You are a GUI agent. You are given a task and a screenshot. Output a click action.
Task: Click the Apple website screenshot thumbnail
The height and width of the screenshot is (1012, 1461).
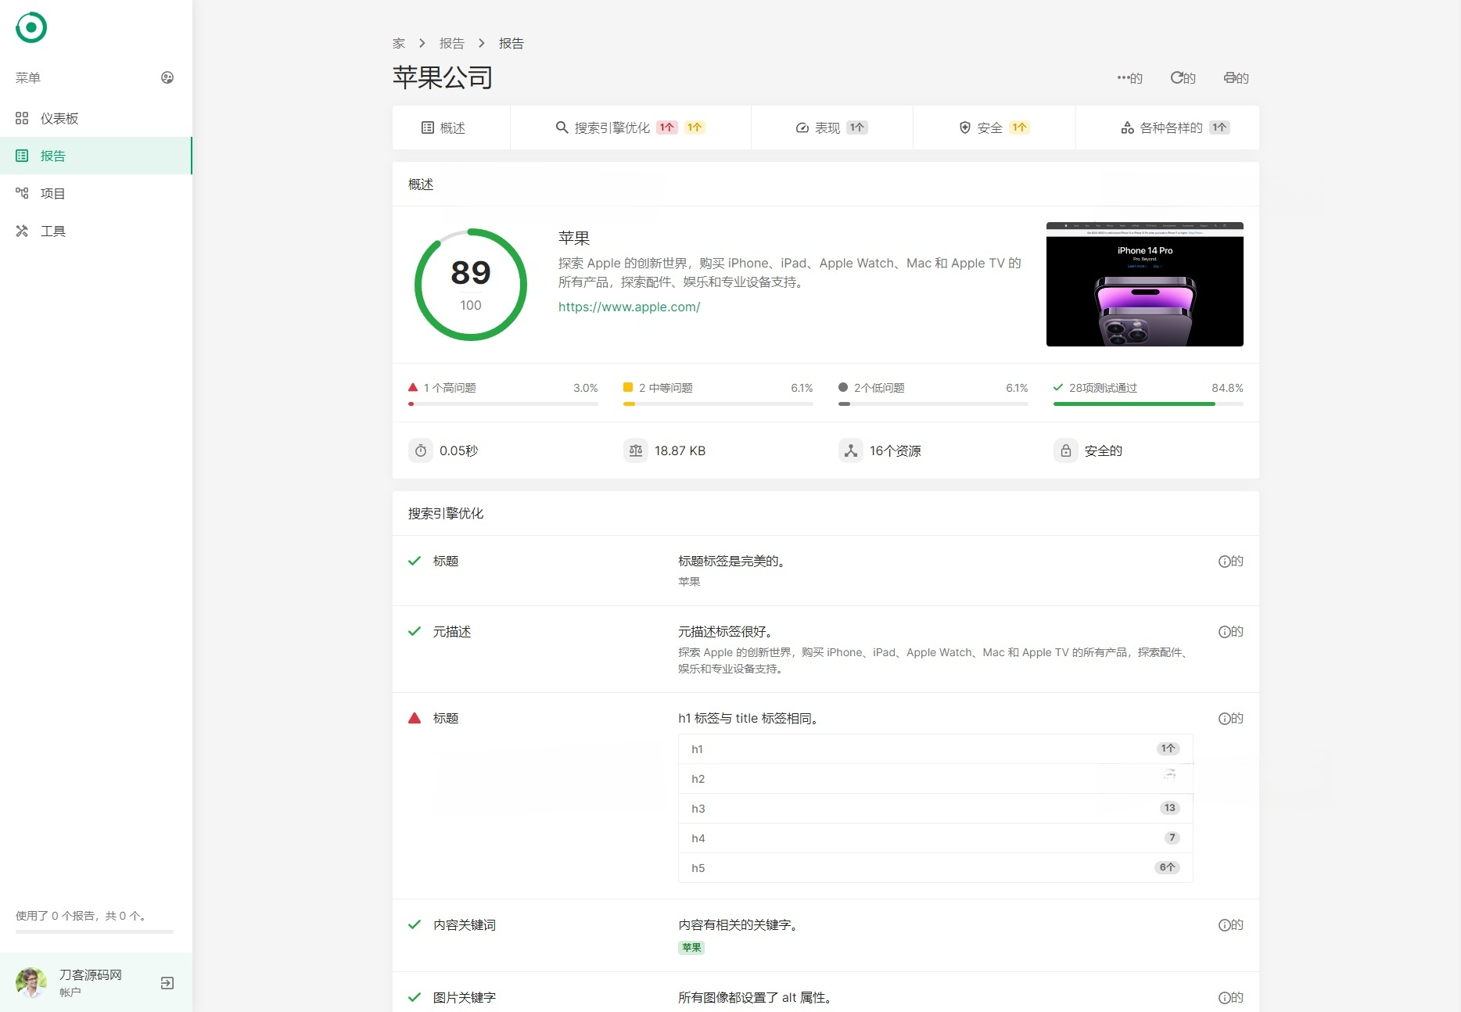[x=1144, y=284]
